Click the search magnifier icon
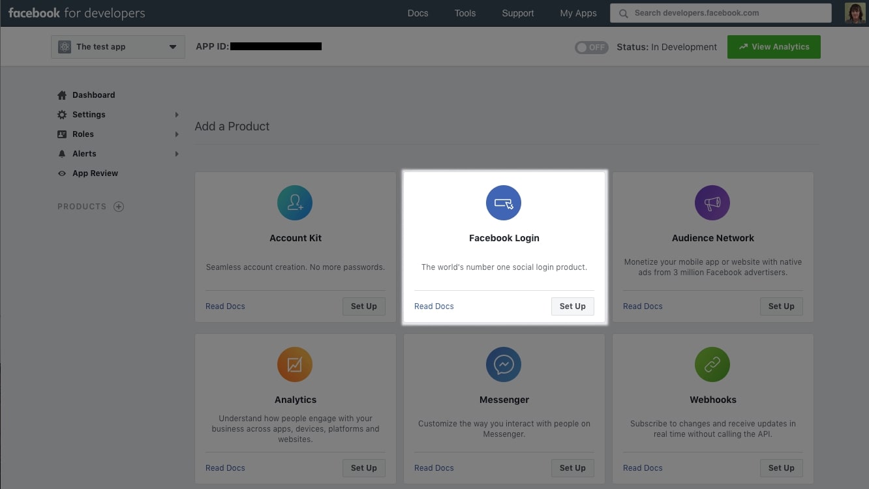Screen dimensions: 869x489 coord(624,13)
